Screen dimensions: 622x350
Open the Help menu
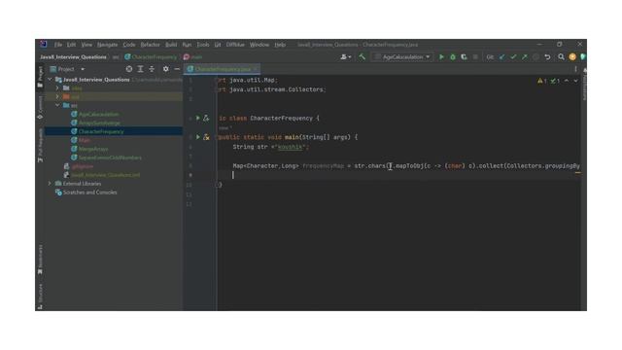[x=280, y=45]
